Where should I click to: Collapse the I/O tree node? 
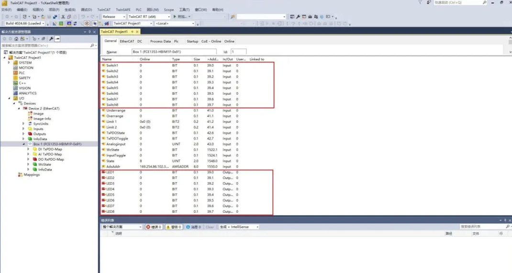(9, 98)
